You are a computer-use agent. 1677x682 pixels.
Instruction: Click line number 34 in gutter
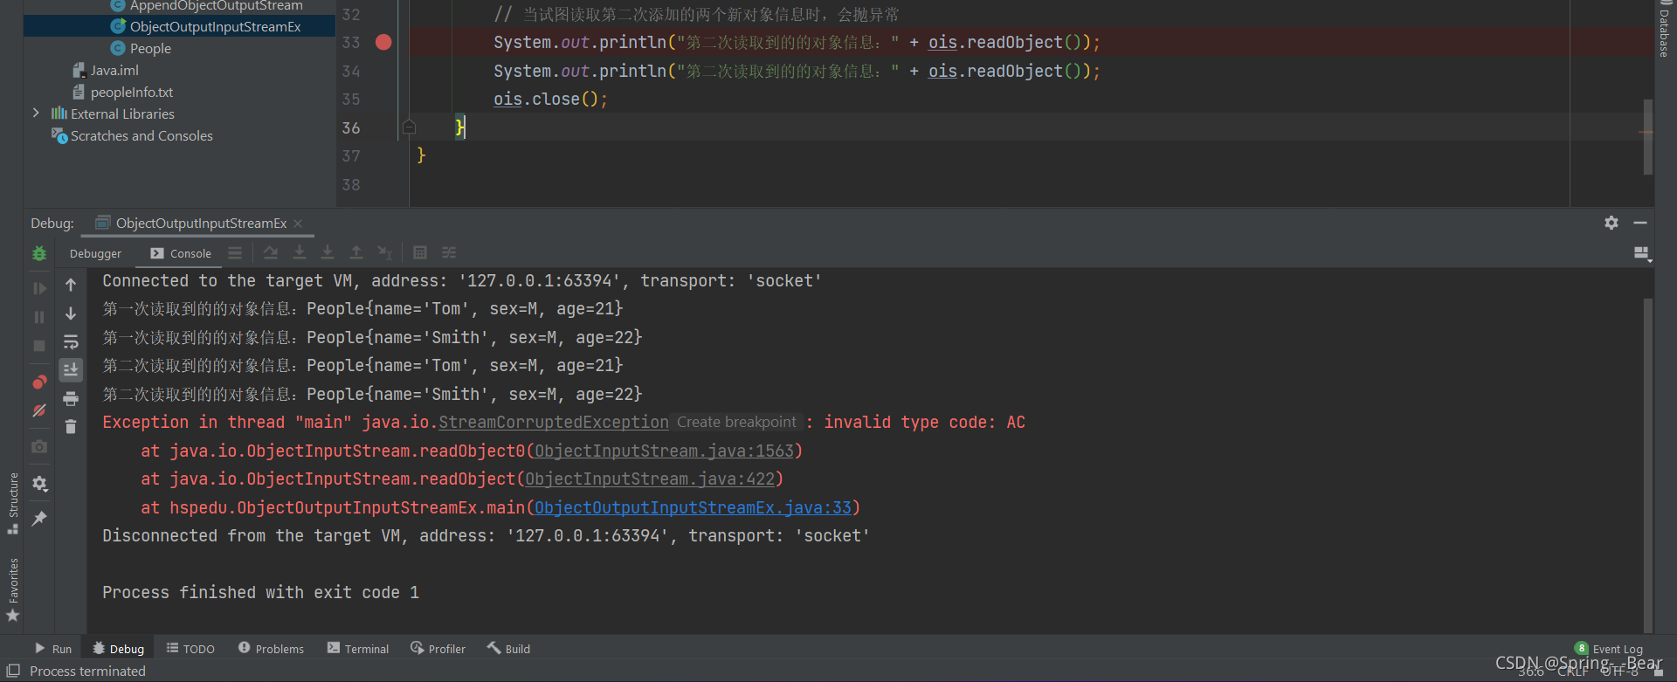coord(351,71)
